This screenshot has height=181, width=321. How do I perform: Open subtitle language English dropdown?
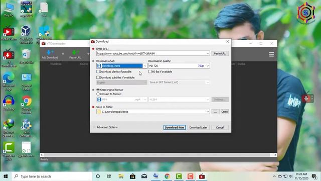(121, 82)
